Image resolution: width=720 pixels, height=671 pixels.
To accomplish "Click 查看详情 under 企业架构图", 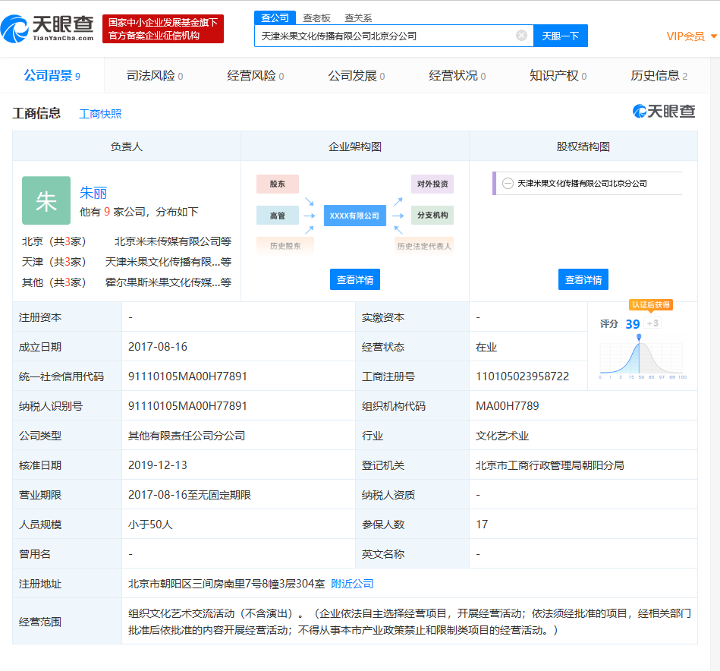I will click(355, 279).
